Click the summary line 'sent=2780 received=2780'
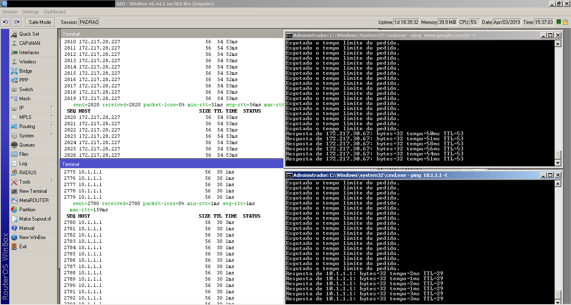The width and height of the screenshot is (571, 305). click(164, 203)
